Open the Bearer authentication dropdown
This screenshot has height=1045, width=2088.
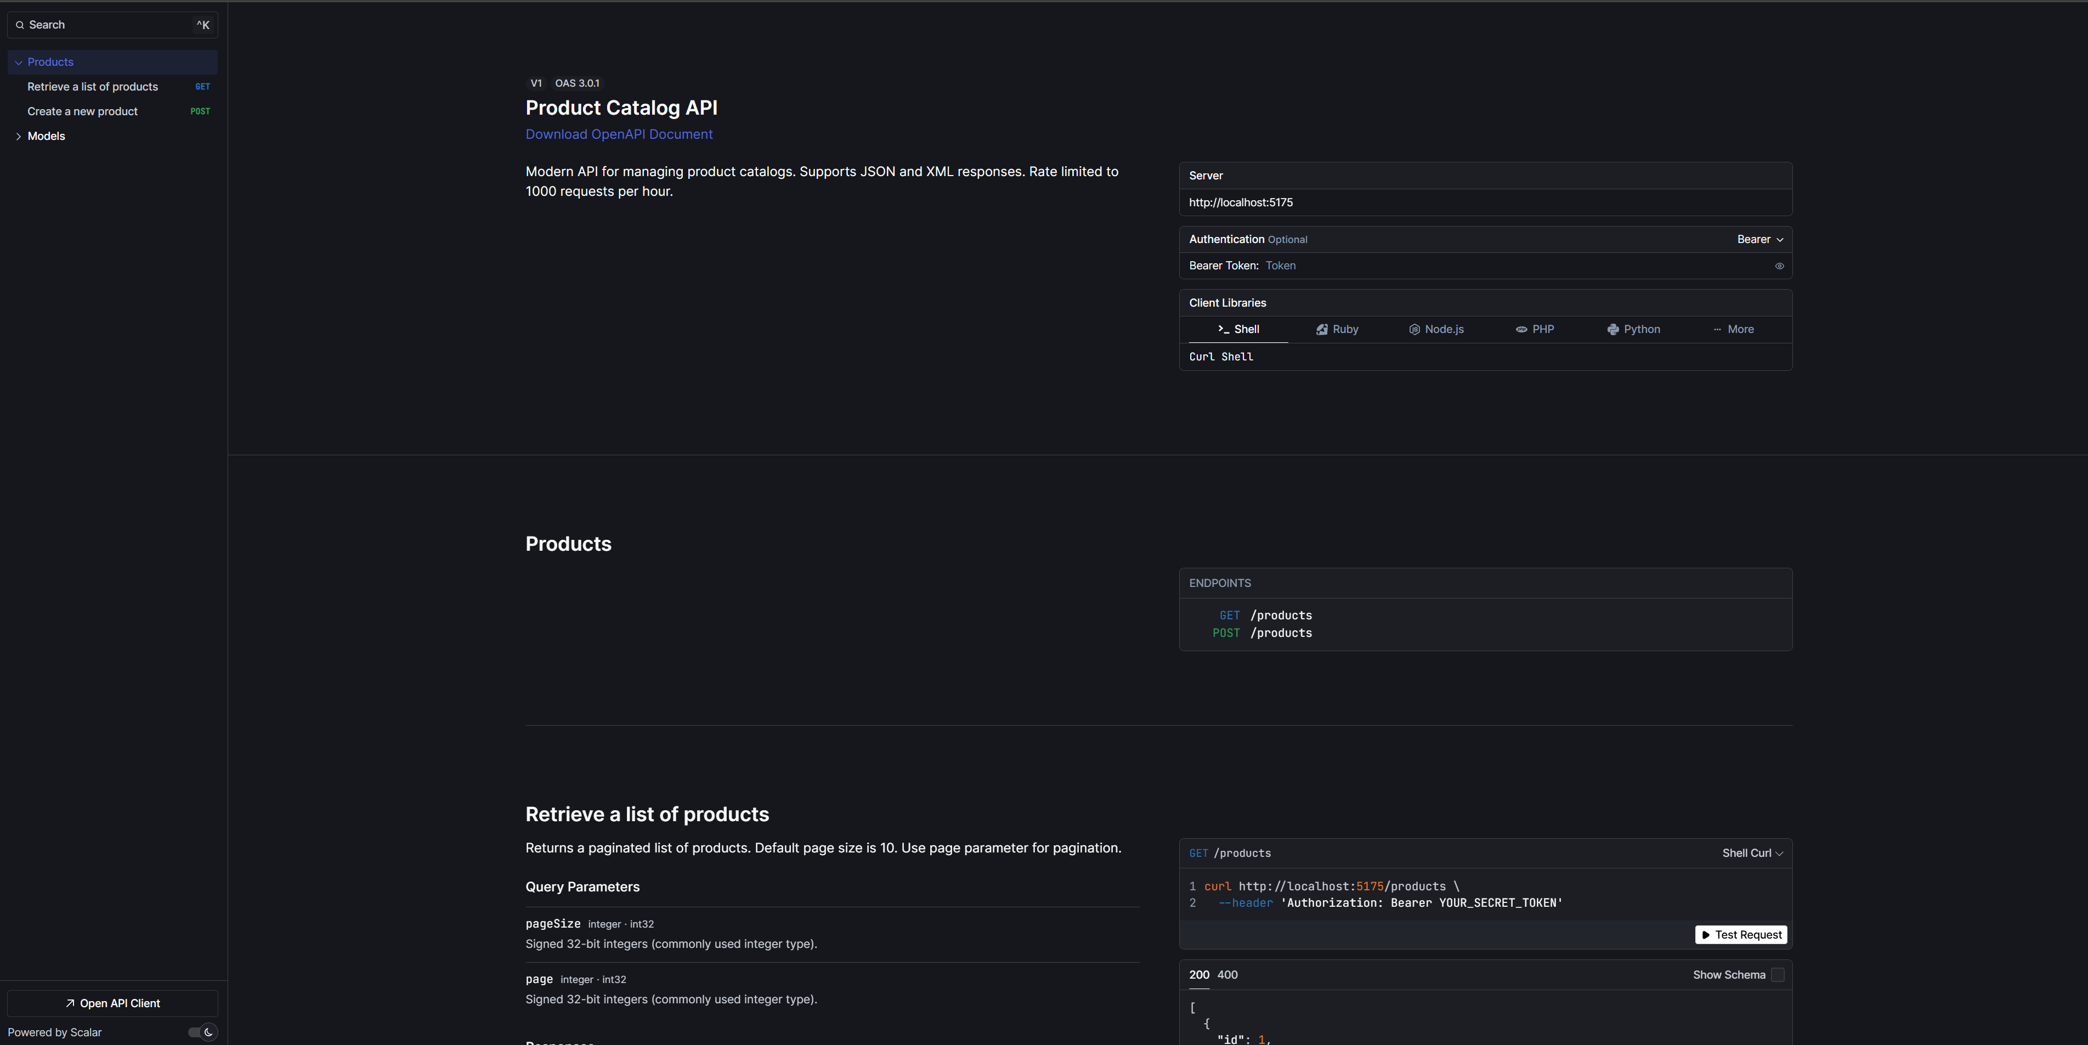1759,239
